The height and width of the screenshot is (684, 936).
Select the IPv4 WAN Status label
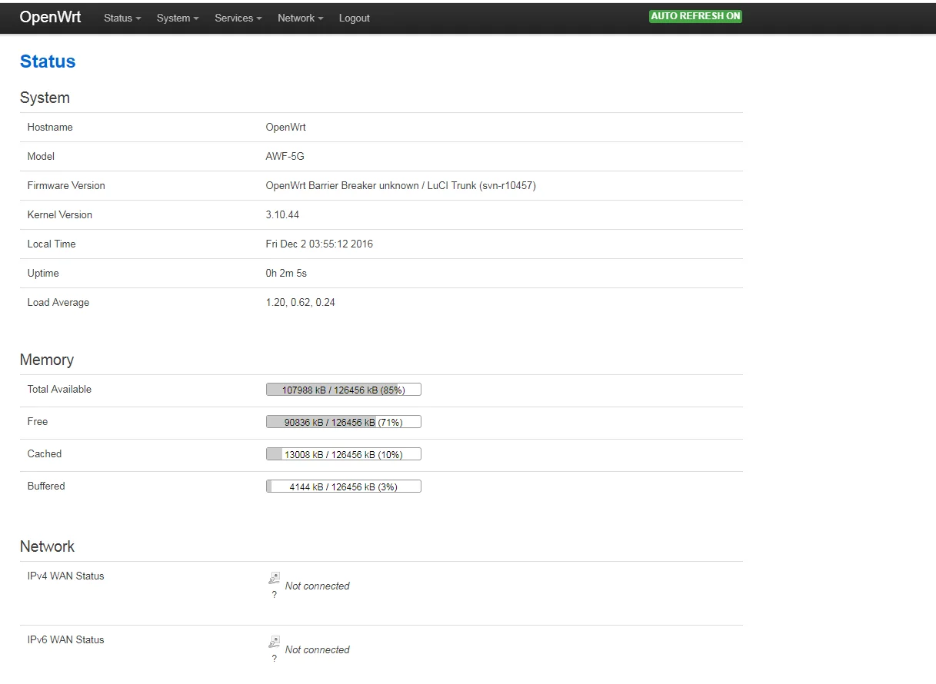[65, 576]
